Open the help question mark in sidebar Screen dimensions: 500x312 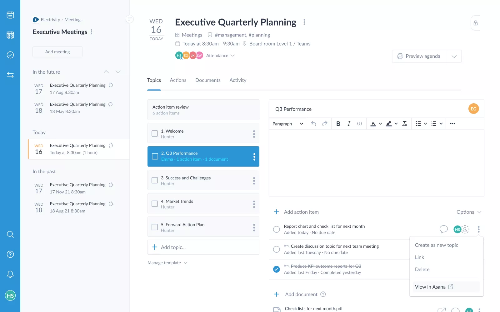point(10,254)
